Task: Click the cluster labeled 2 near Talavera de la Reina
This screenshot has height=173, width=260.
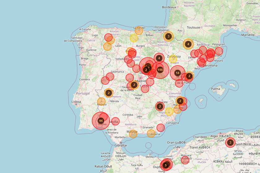Action: pyautogui.click(x=134, y=85)
